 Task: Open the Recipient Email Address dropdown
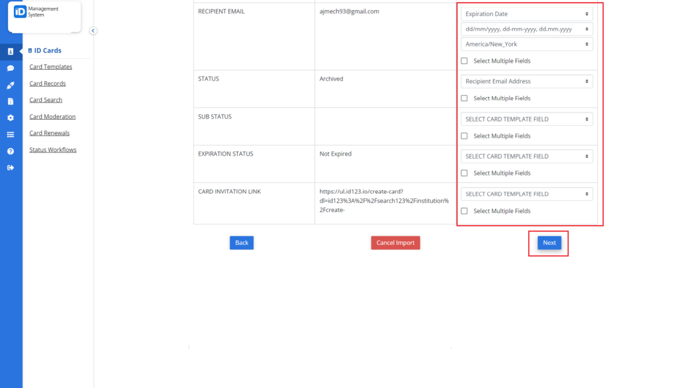click(526, 81)
